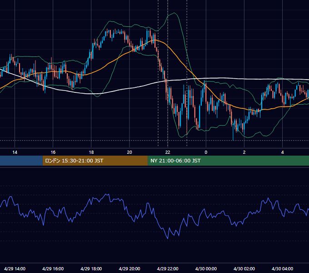309x273 pixels.
Task: Click the 4/29 16:00 time label
Action: click(53, 268)
